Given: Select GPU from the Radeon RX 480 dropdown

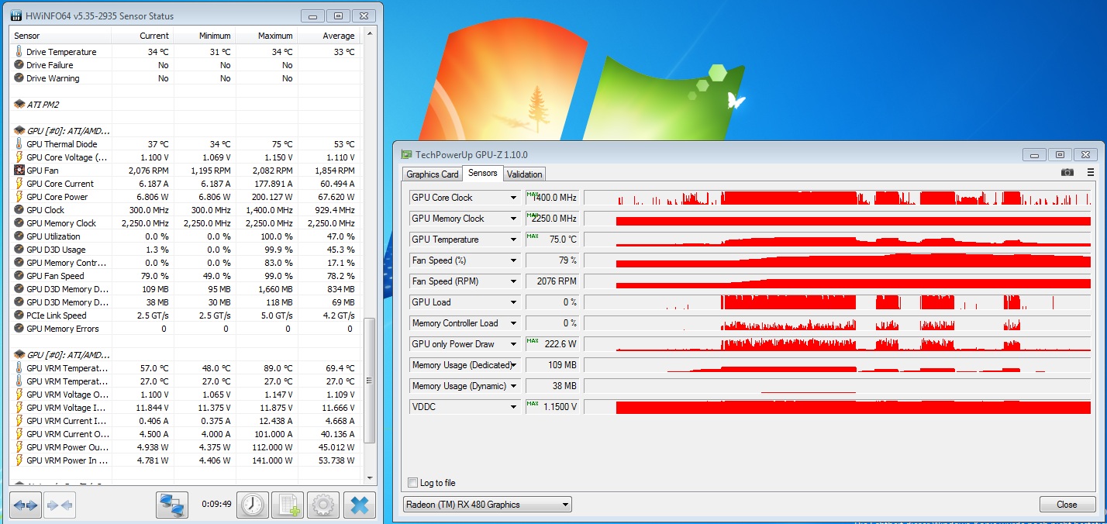Looking at the screenshot, I should (x=487, y=505).
